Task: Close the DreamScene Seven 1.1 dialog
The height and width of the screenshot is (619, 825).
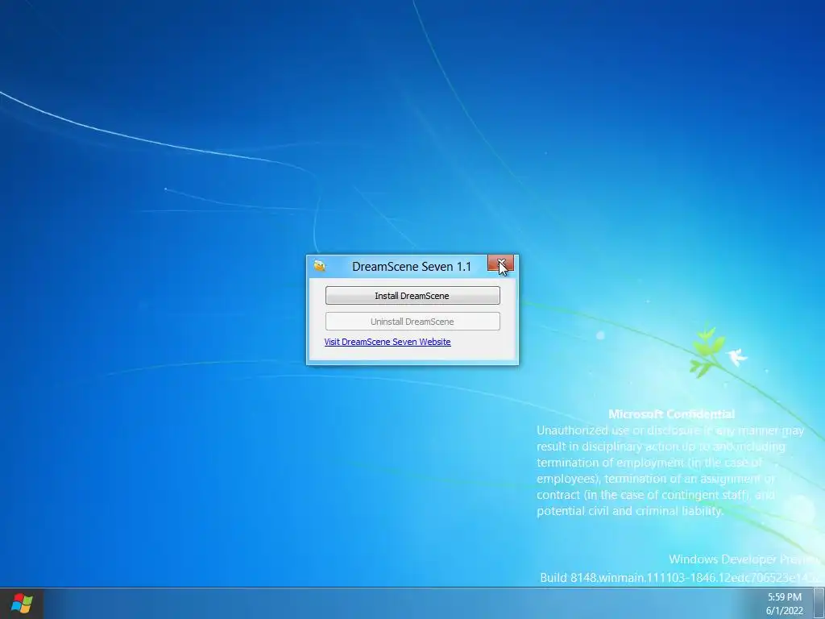Action: point(500,264)
